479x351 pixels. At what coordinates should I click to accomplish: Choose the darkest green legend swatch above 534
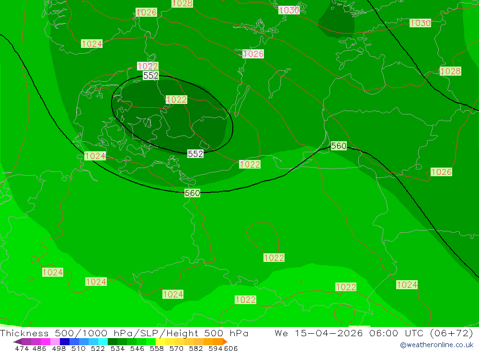pos(113,341)
